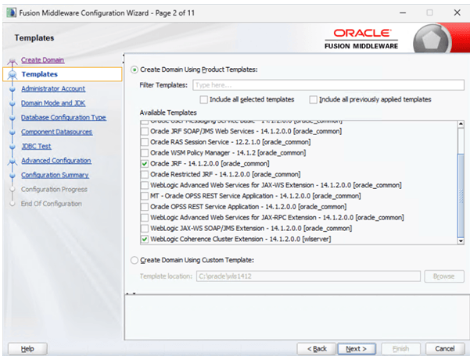
Task: Click scroll down arrow of templates list
Action: (x=461, y=241)
